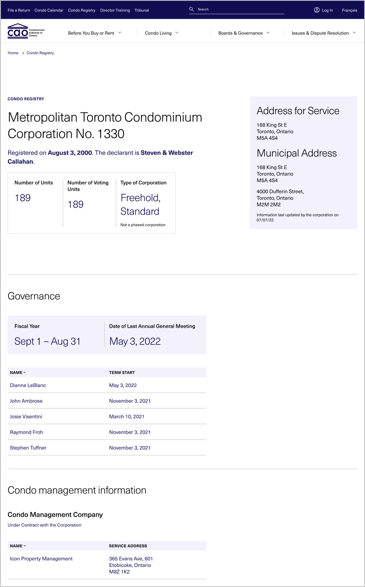
Task: Click the Home breadcrumb link
Action: 13,53
